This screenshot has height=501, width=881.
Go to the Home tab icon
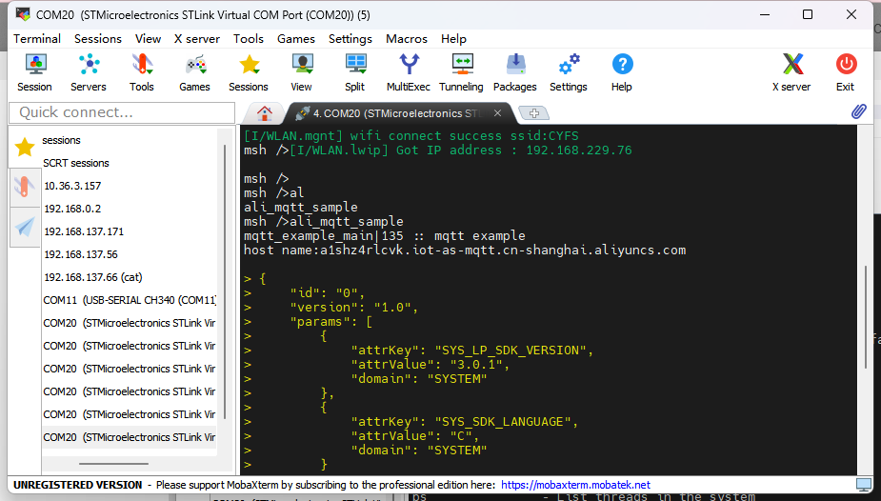pos(265,113)
